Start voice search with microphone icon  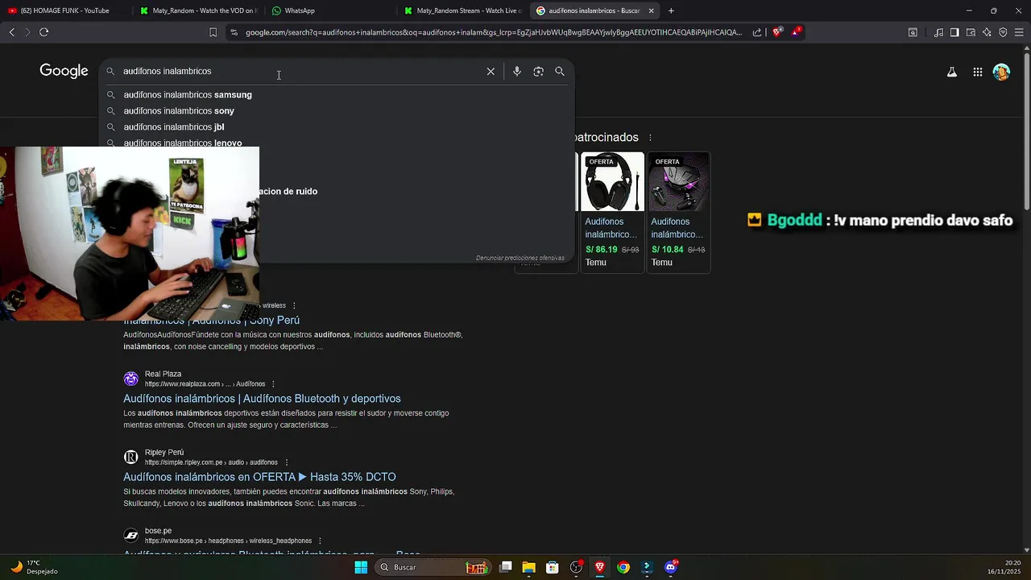517,72
